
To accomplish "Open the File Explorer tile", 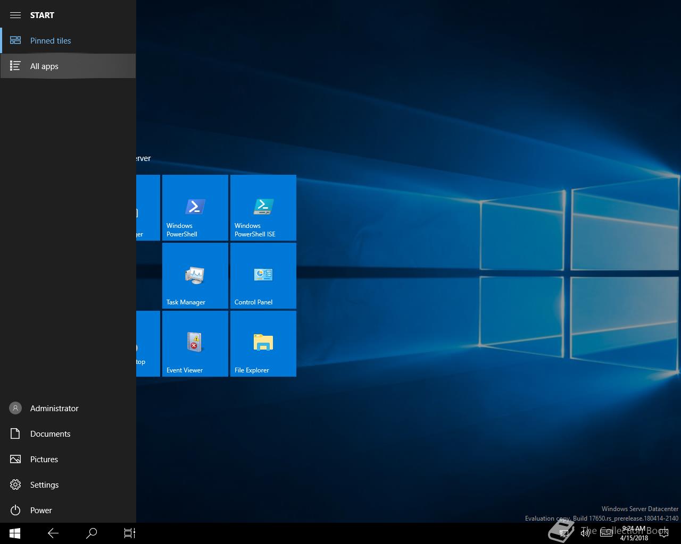I will pyautogui.click(x=263, y=344).
